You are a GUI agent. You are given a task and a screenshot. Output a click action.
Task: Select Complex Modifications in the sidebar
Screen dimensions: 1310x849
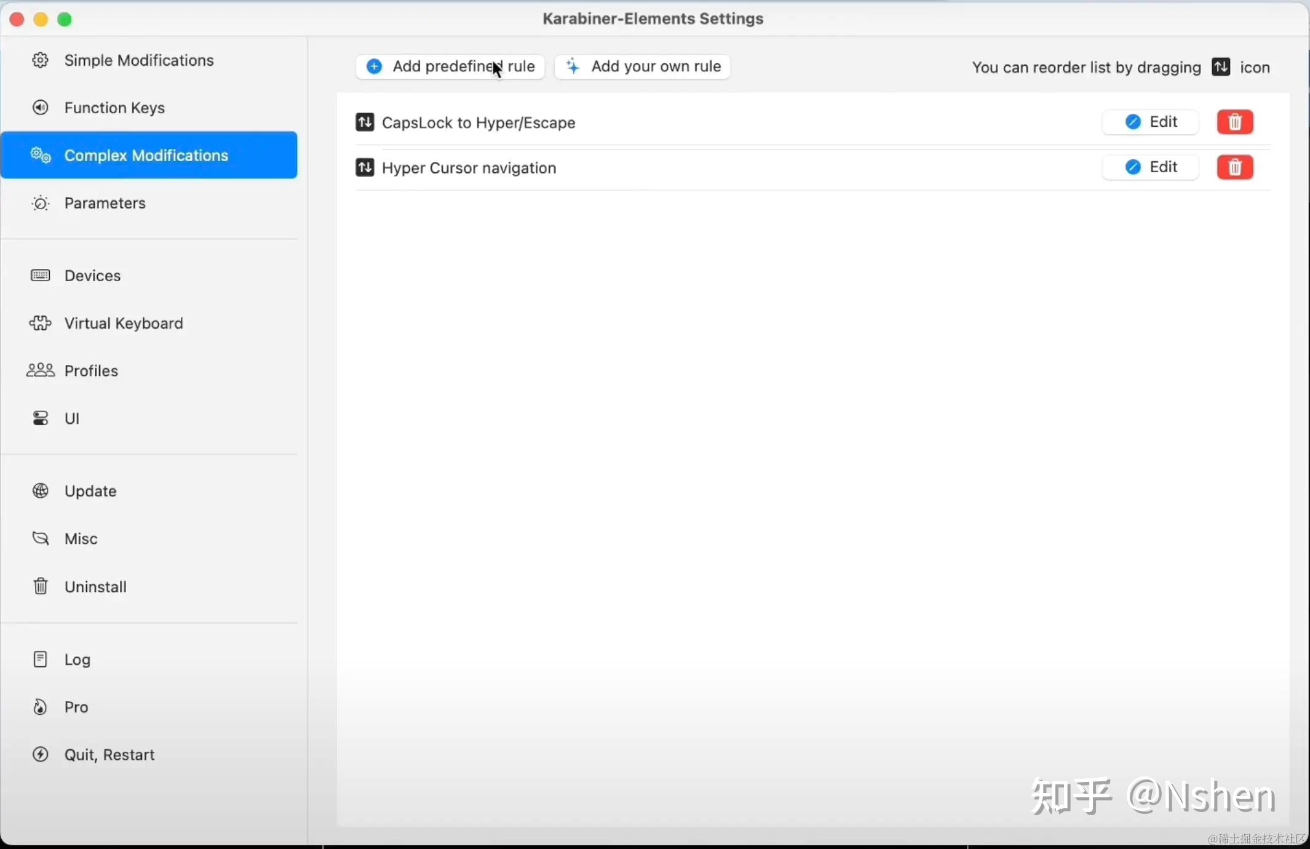click(x=149, y=155)
